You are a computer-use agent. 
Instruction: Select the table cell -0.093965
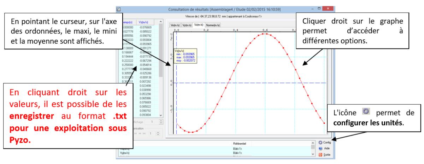145,44
